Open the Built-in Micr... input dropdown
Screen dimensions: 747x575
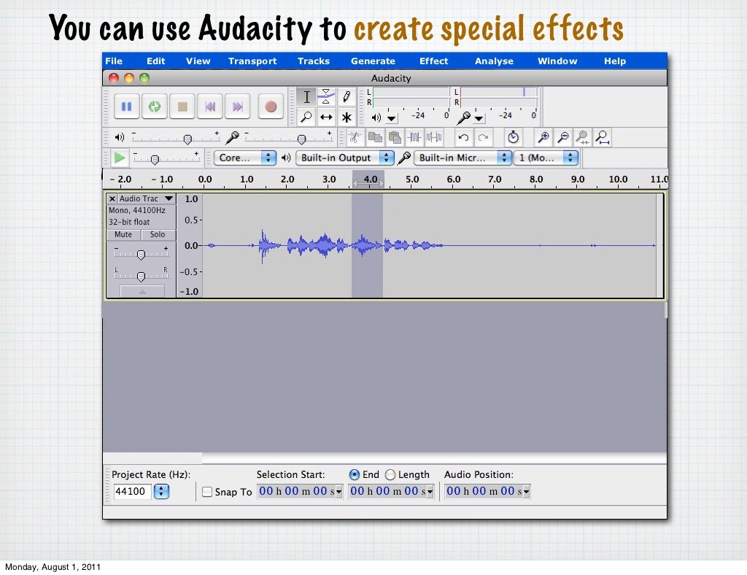coord(463,158)
